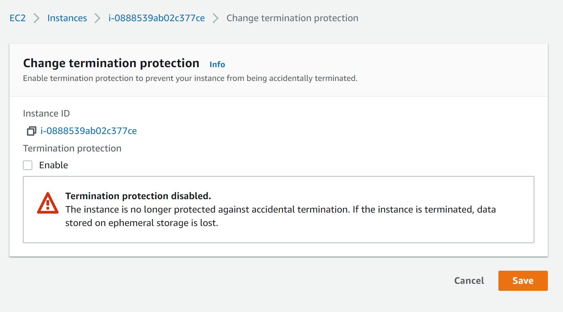
Task: Click breadcrumb chevron after Instances
Action: [x=98, y=18]
